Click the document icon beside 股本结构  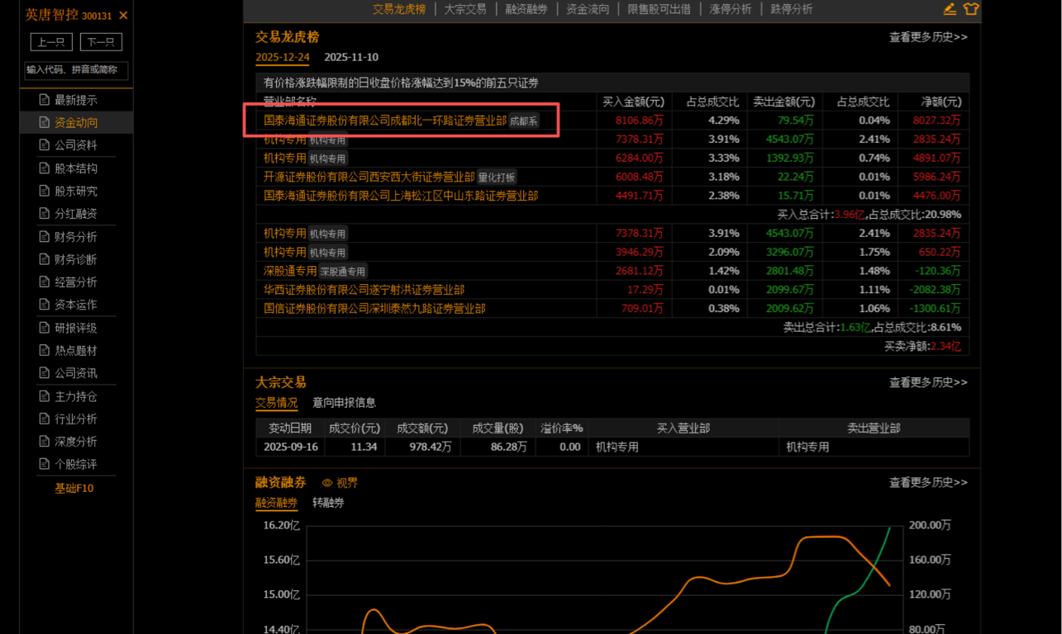point(45,168)
